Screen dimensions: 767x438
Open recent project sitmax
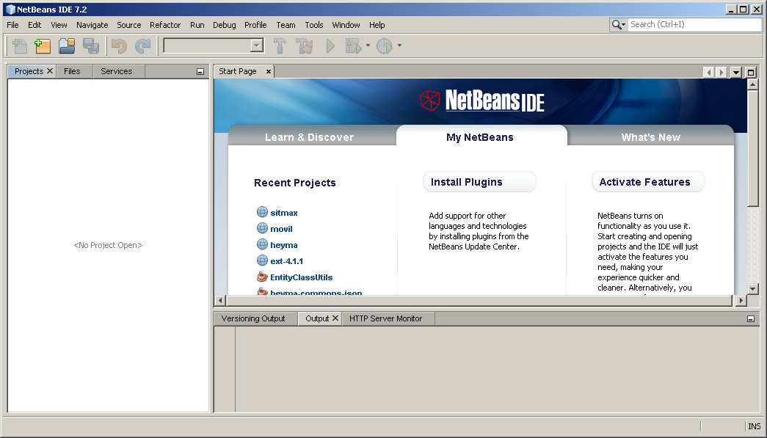coord(284,213)
